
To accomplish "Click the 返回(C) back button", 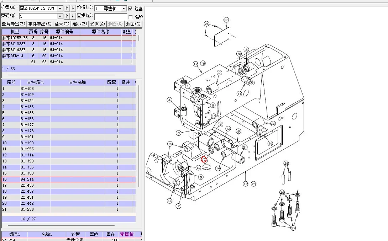I will click(x=133, y=24).
